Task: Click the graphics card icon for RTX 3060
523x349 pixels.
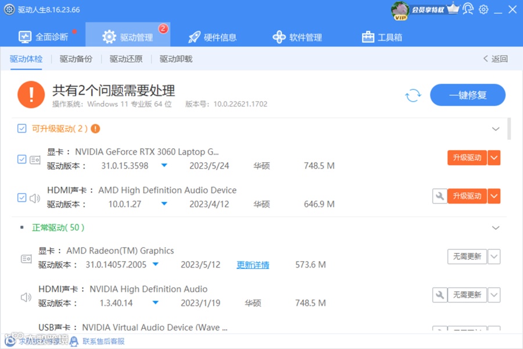Action: (35, 160)
